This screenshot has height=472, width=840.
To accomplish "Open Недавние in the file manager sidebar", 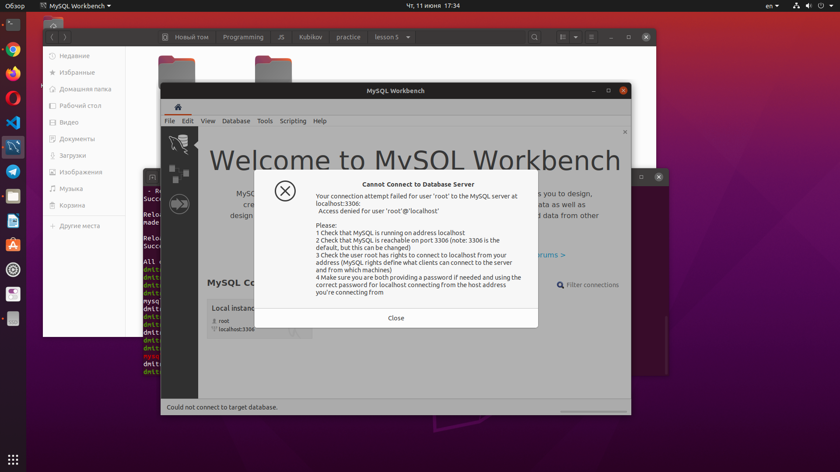I will click(x=84, y=56).
